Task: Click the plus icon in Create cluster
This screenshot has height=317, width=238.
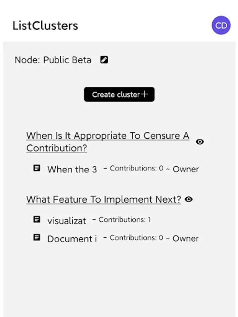Action: coord(144,94)
